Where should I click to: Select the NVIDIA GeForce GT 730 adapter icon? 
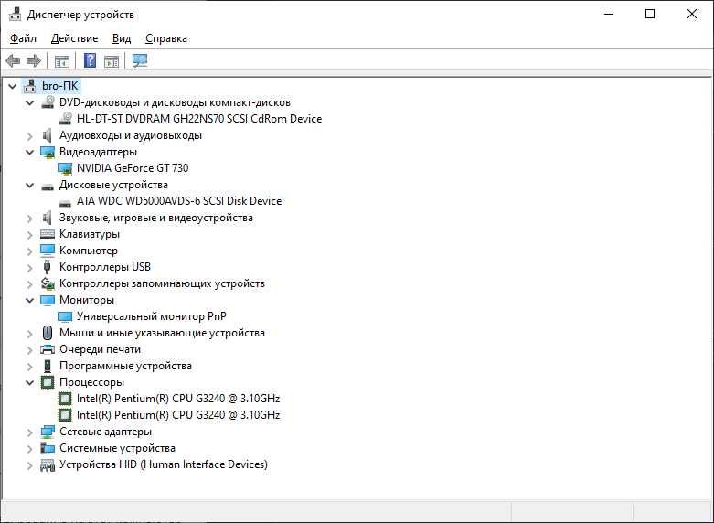(65, 168)
